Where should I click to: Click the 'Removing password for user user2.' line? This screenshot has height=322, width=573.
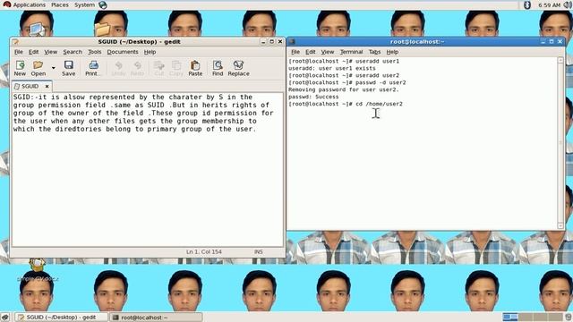pyautogui.click(x=344, y=89)
